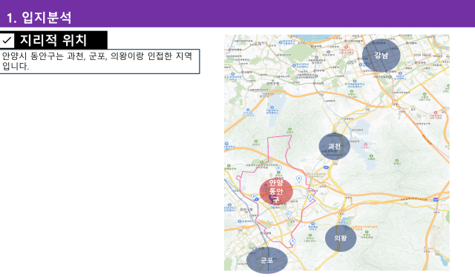Image resolution: width=475 pixels, height=277 pixels.
Task: Select the 의왕 circle marker
Action: (x=341, y=238)
